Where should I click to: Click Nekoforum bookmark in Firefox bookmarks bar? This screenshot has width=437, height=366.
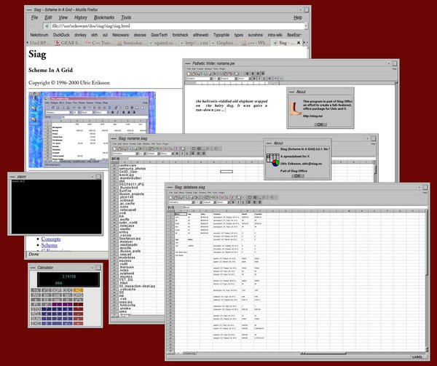pyautogui.click(x=39, y=35)
